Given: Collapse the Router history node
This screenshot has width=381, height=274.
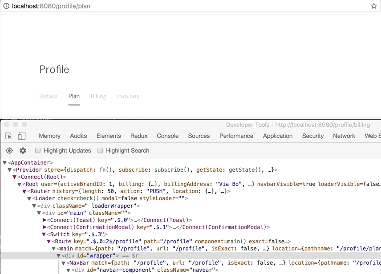Looking at the screenshot, I should [24, 191].
